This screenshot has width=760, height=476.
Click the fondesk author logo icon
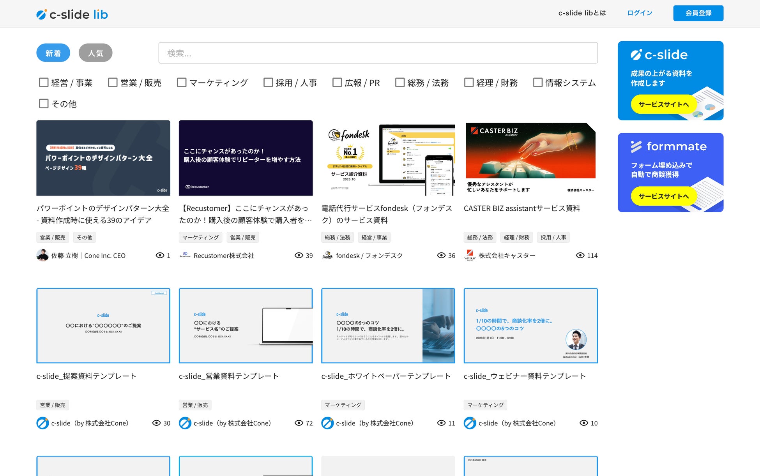point(327,256)
